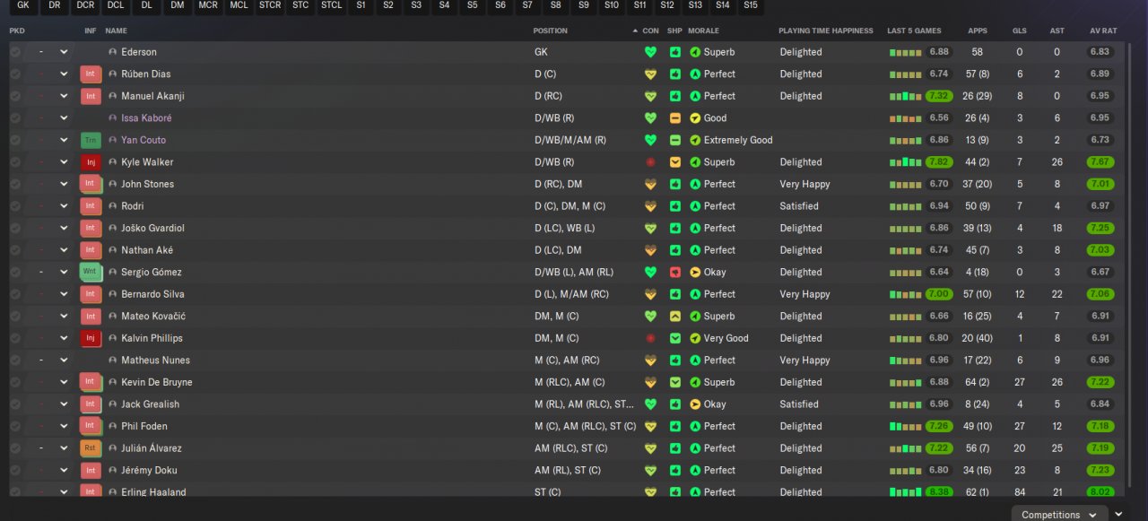
Task: Toggle the picked checkmark for Rodri
Action: [15, 206]
